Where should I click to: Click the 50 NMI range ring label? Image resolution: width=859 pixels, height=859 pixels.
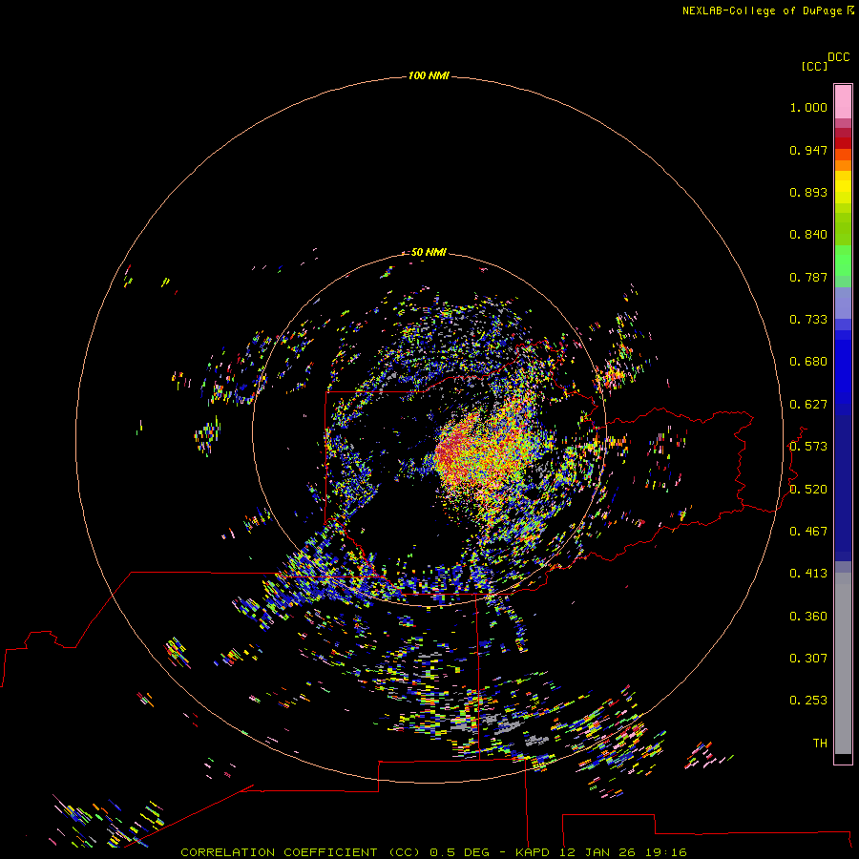(429, 252)
